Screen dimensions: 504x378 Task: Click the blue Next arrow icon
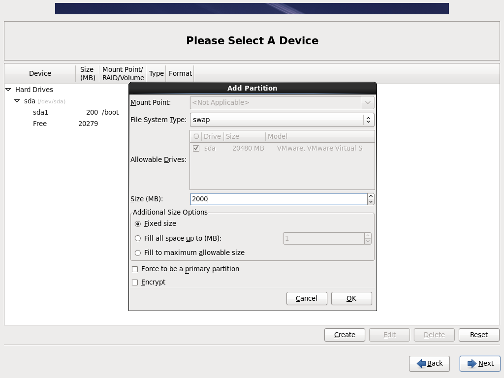tap(472, 364)
